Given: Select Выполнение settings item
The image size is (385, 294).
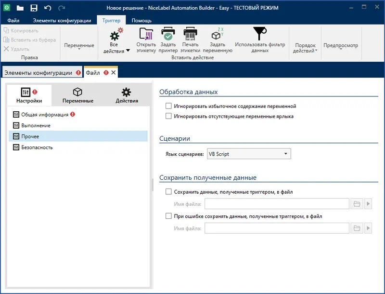Looking at the screenshot, I should click(x=78, y=125).
